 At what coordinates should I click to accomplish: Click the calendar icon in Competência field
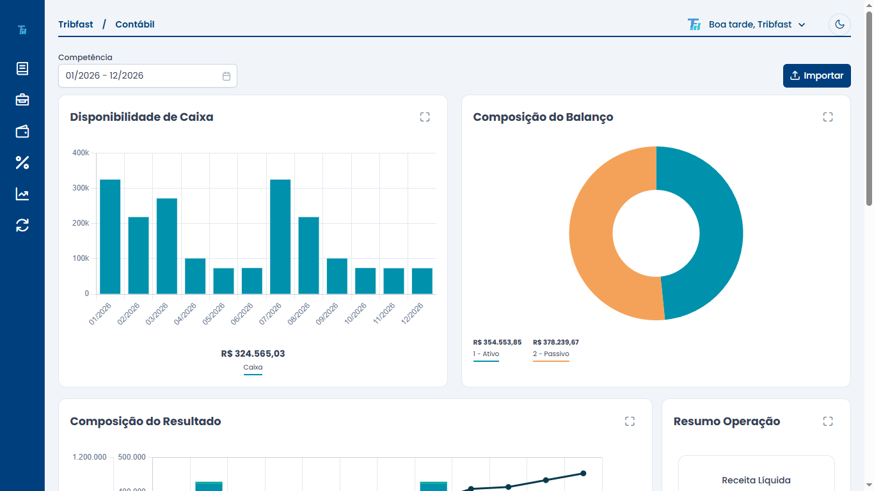[x=226, y=75]
